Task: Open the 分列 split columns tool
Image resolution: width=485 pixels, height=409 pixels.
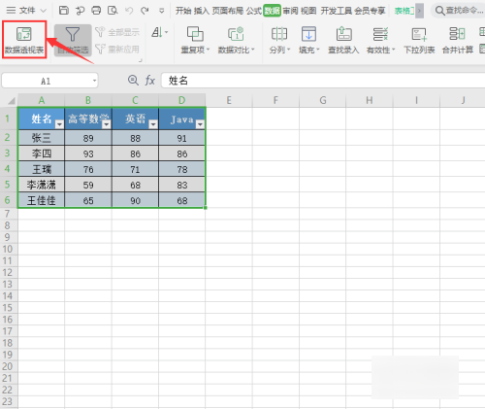Action: point(279,40)
